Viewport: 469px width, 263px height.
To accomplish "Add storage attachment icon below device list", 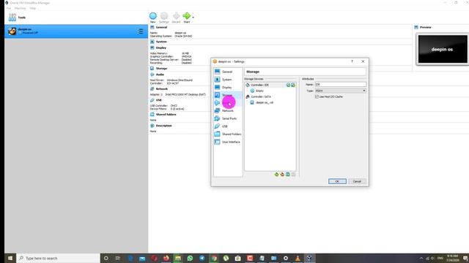I will pyautogui.click(x=288, y=175).
